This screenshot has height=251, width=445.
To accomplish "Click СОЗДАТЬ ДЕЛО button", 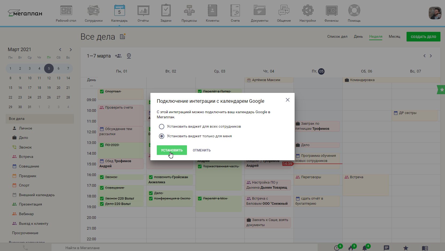I will coord(423,37).
